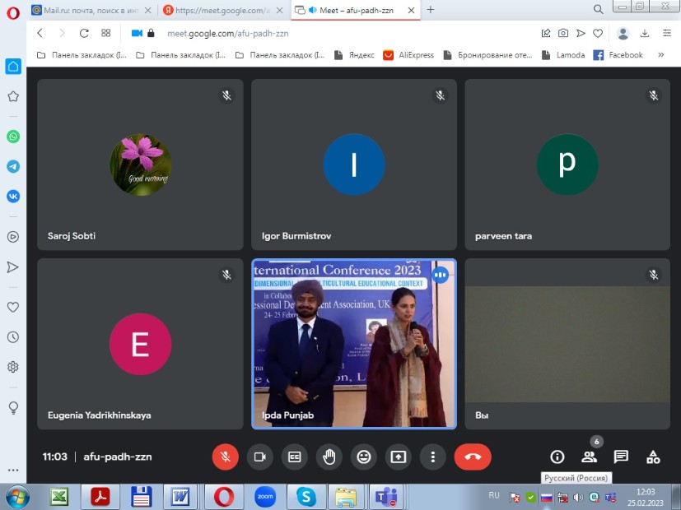681x510 pixels.
Task: Open the emoji reactions panel
Action: [x=364, y=457]
